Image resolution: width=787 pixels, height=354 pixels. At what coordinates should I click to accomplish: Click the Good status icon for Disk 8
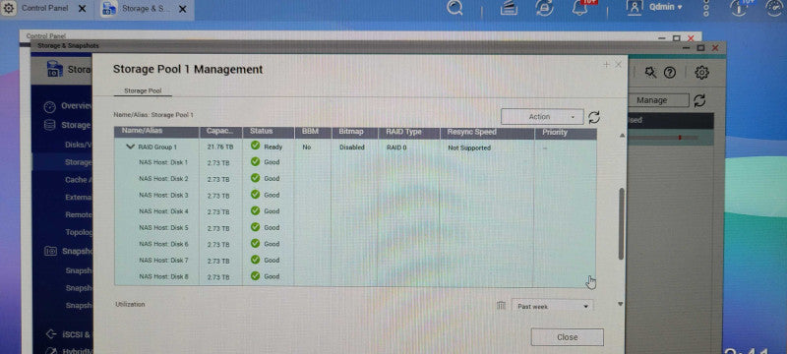coord(255,275)
